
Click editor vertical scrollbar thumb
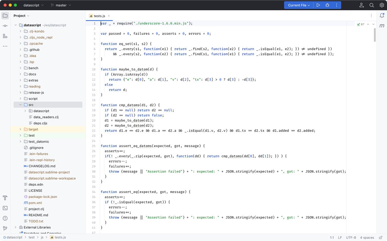[x=375, y=35]
